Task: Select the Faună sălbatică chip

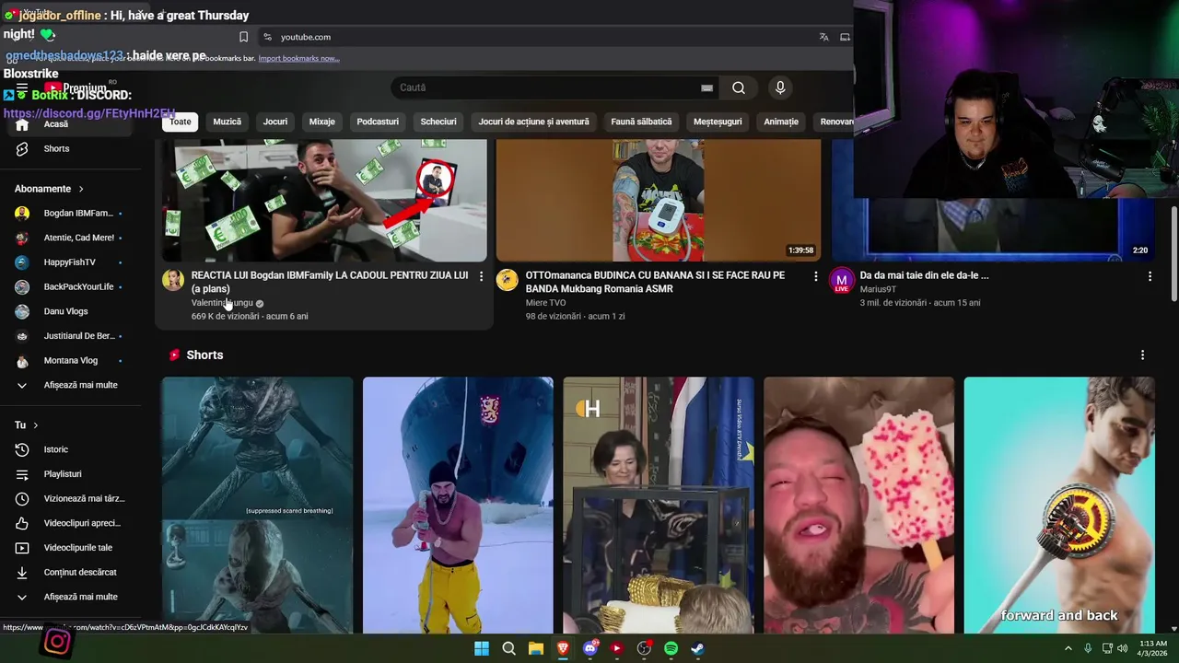Action: coord(641,122)
